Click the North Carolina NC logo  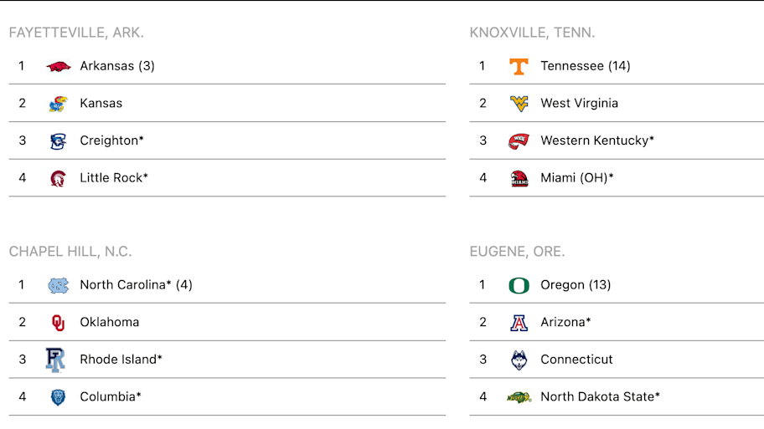pos(58,285)
